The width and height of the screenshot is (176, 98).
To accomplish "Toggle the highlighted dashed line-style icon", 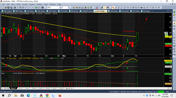I will point(105,8).
